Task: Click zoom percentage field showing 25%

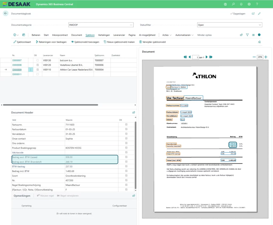Action: click(x=260, y=57)
